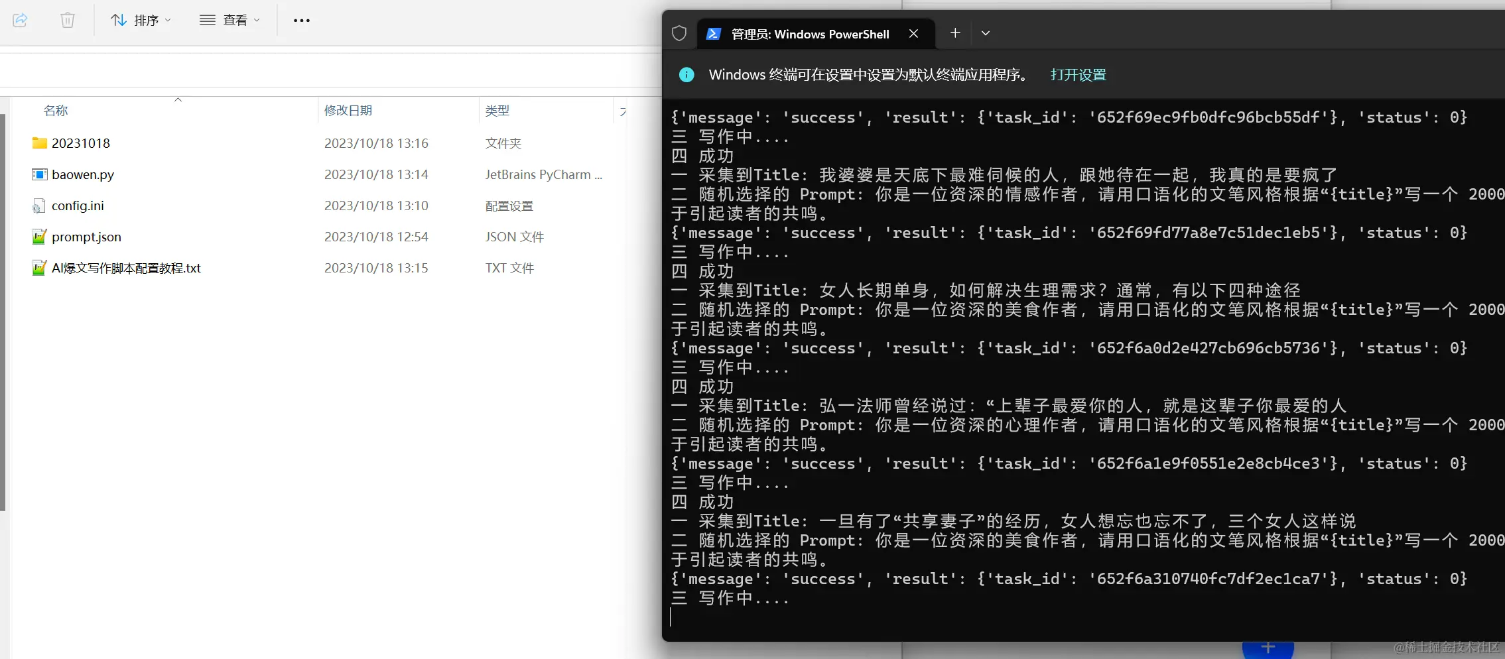Click the blue plus button below terminal
Screen dimensions: 1505x659
point(1268,648)
